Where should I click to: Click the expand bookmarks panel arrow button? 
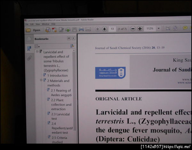click(x=73, y=38)
